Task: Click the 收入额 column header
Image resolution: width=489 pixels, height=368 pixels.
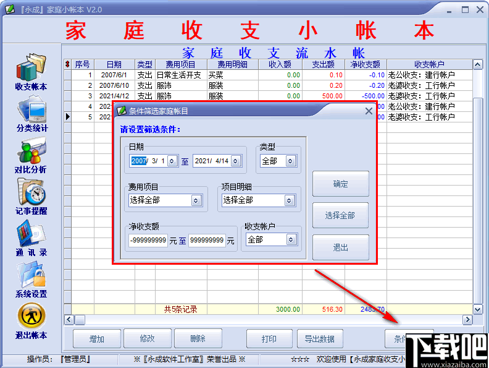Action: pyautogui.click(x=280, y=64)
